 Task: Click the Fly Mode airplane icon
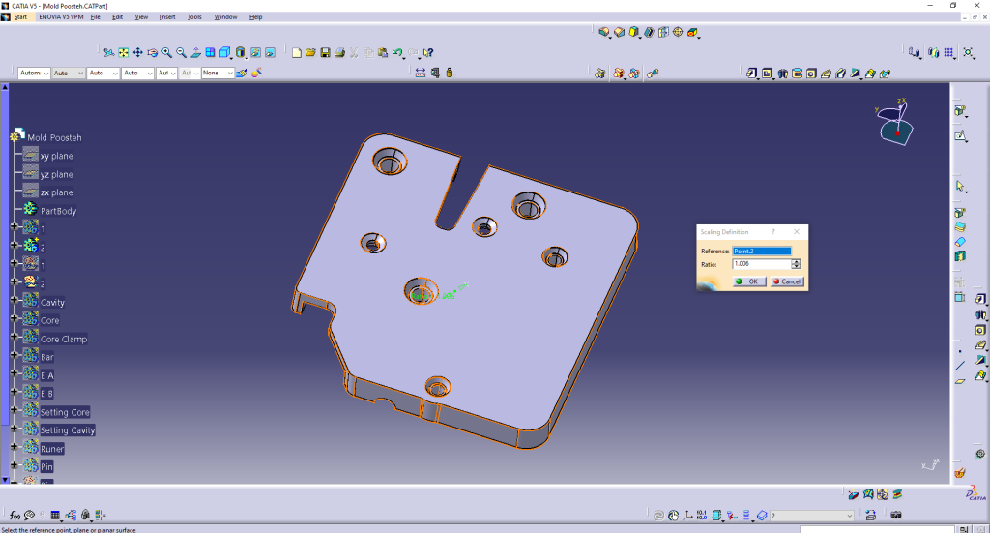(108, 53)
